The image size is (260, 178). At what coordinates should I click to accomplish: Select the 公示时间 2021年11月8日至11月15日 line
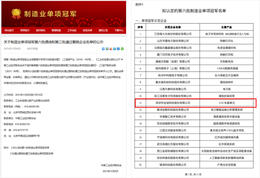(x=23, y=95)
